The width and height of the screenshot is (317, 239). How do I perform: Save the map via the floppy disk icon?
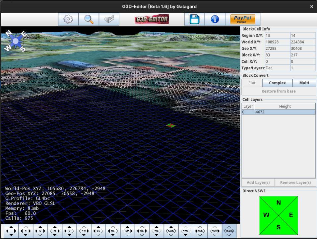point(194,19)
